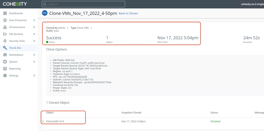The height and width of the screenshot is (131, 264).
Task: Click Continue on Error: No line
Action: pos(65,85)
